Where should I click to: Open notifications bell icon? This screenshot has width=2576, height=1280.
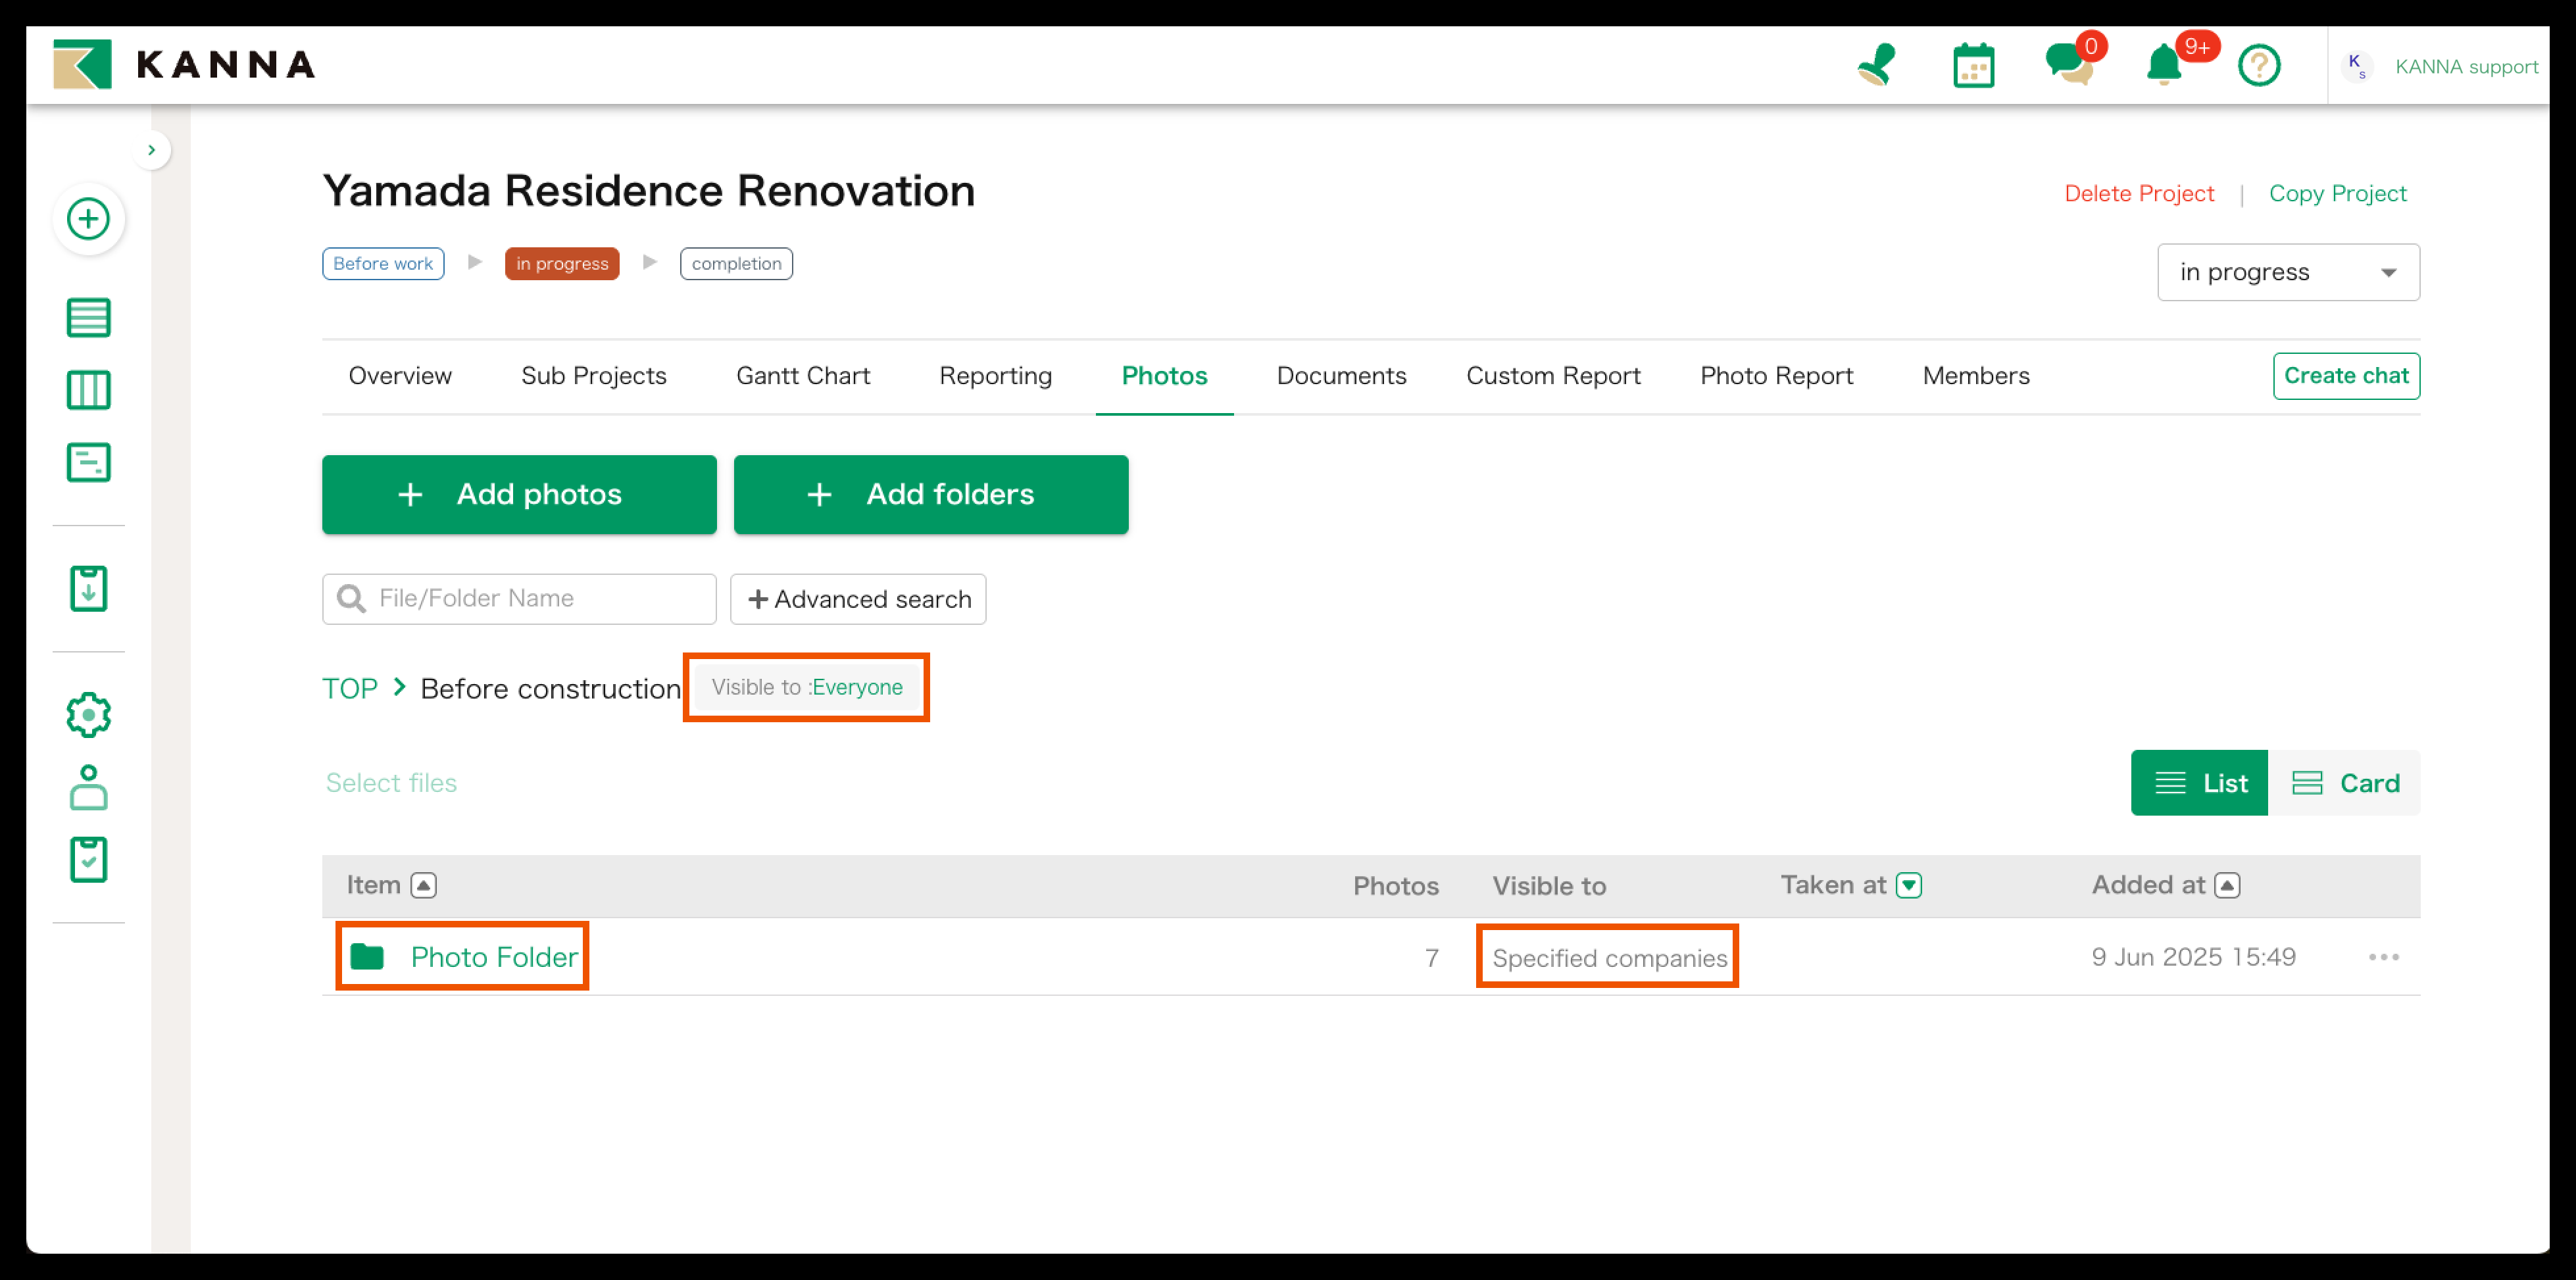click(2163, 66)
